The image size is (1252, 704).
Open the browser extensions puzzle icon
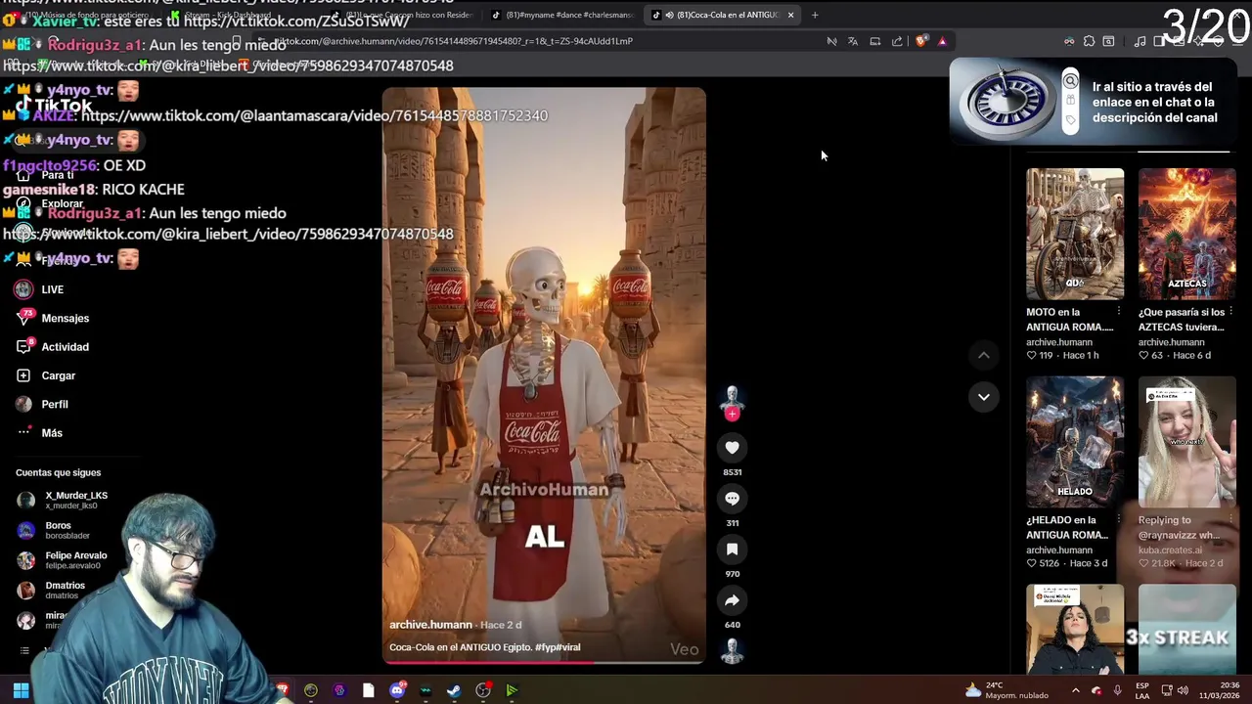point(1089,41)
